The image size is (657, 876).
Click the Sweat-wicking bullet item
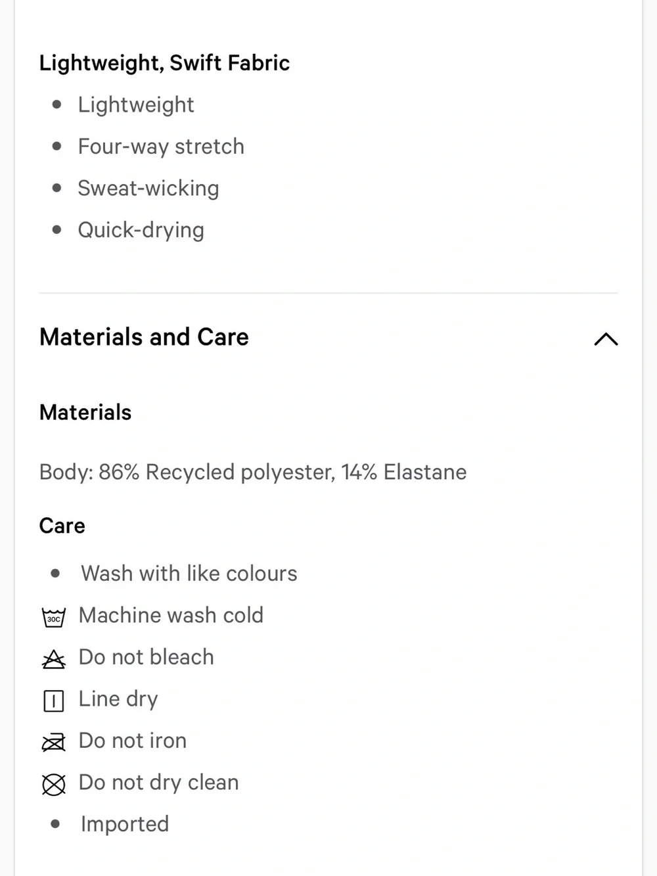click(148, 189)
